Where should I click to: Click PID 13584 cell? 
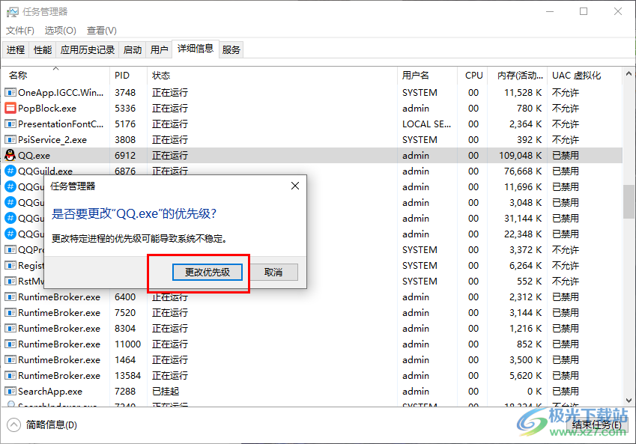pos(128,376)
